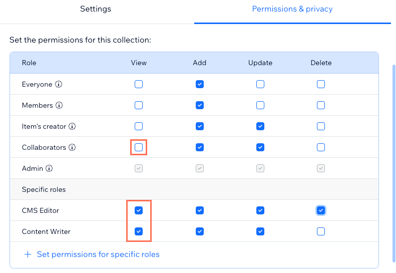Select the Content Writer role name
The height and width of the screenshot is (273, 396).
coord(46,231)
